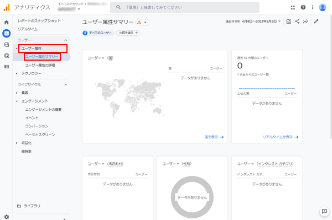Open the user account avatar
Image resolution: width=332 pixels, height=220 pixels.
pos(323,7)
